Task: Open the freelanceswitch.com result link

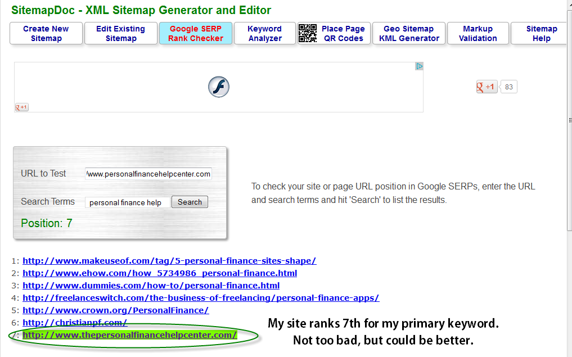Action: point(201,298)
